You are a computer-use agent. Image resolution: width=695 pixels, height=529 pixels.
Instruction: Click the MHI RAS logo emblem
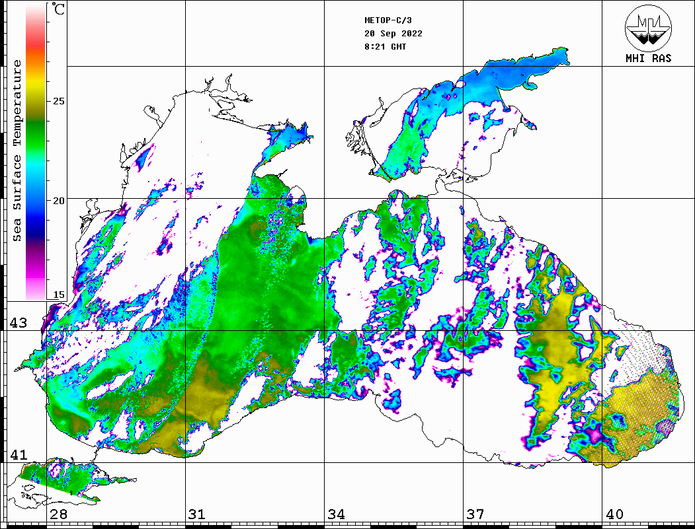click(649, 28)
